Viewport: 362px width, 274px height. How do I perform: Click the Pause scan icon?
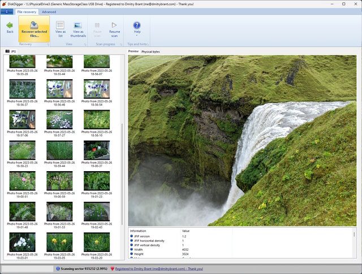click(x=97, y=25)
